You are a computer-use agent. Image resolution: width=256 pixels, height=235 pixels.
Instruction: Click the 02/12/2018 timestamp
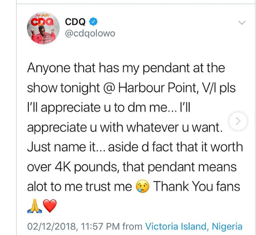coord(52,227)
